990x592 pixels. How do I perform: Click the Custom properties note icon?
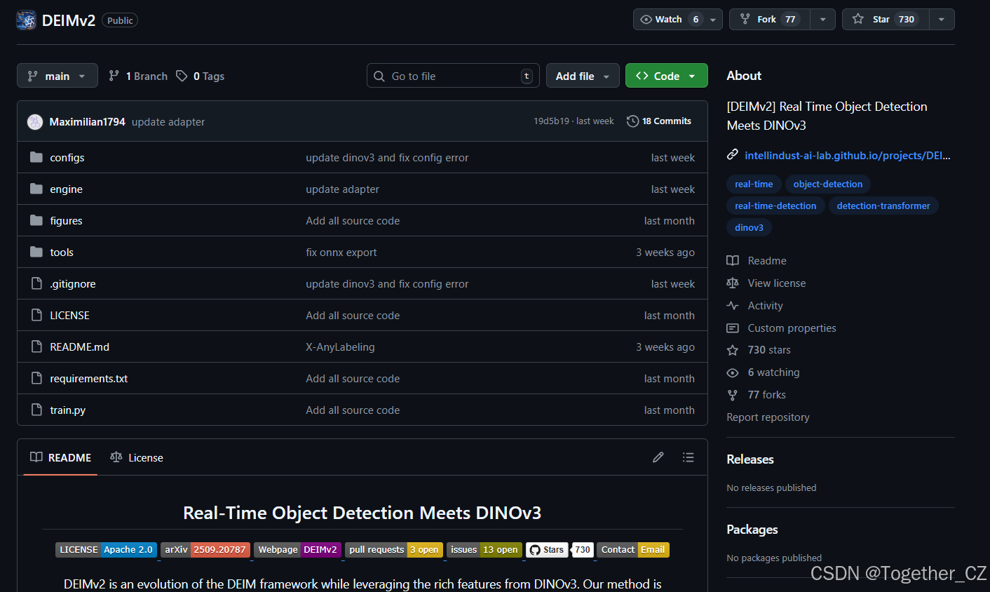pyautogui.click(x=733, y=328)
